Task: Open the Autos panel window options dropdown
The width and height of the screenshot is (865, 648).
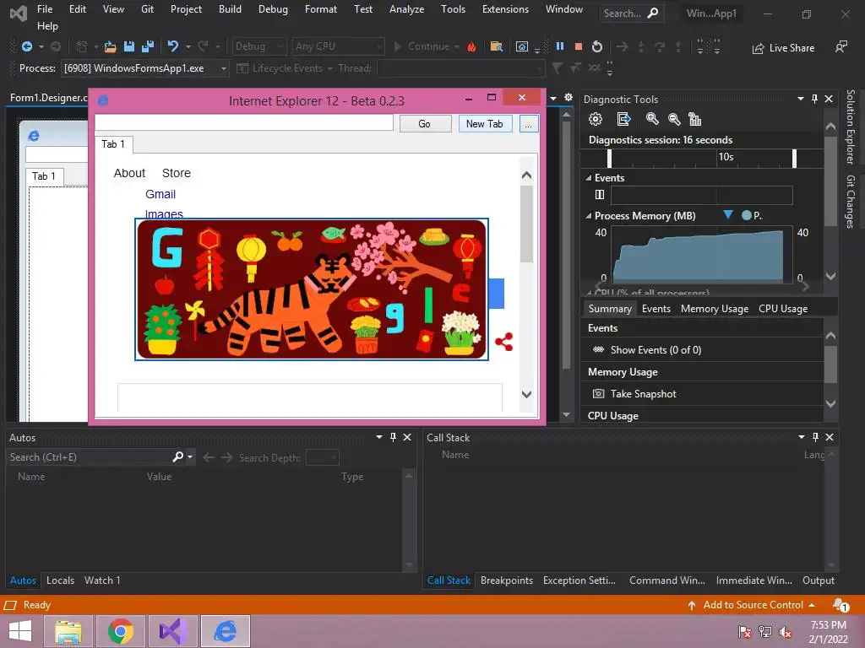Action: tap(379, 437)
